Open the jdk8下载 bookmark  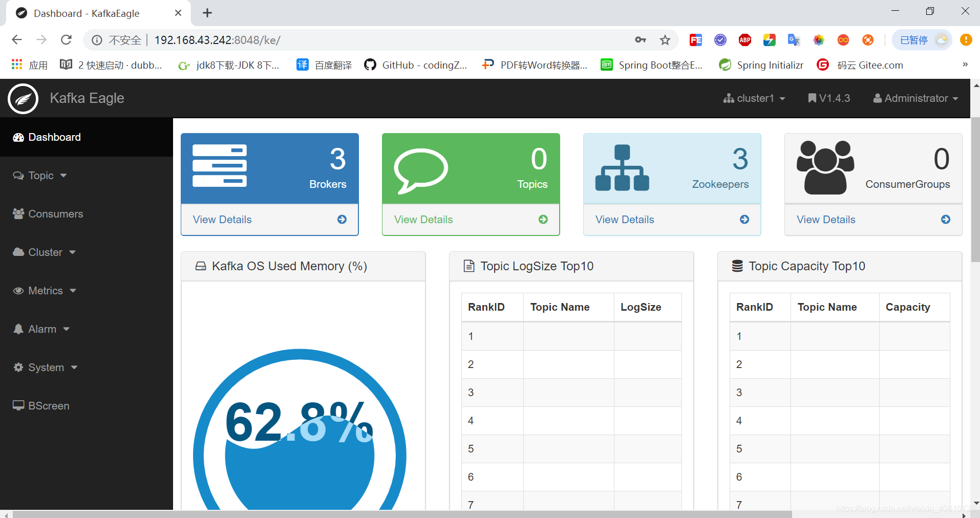click(229, 65)
